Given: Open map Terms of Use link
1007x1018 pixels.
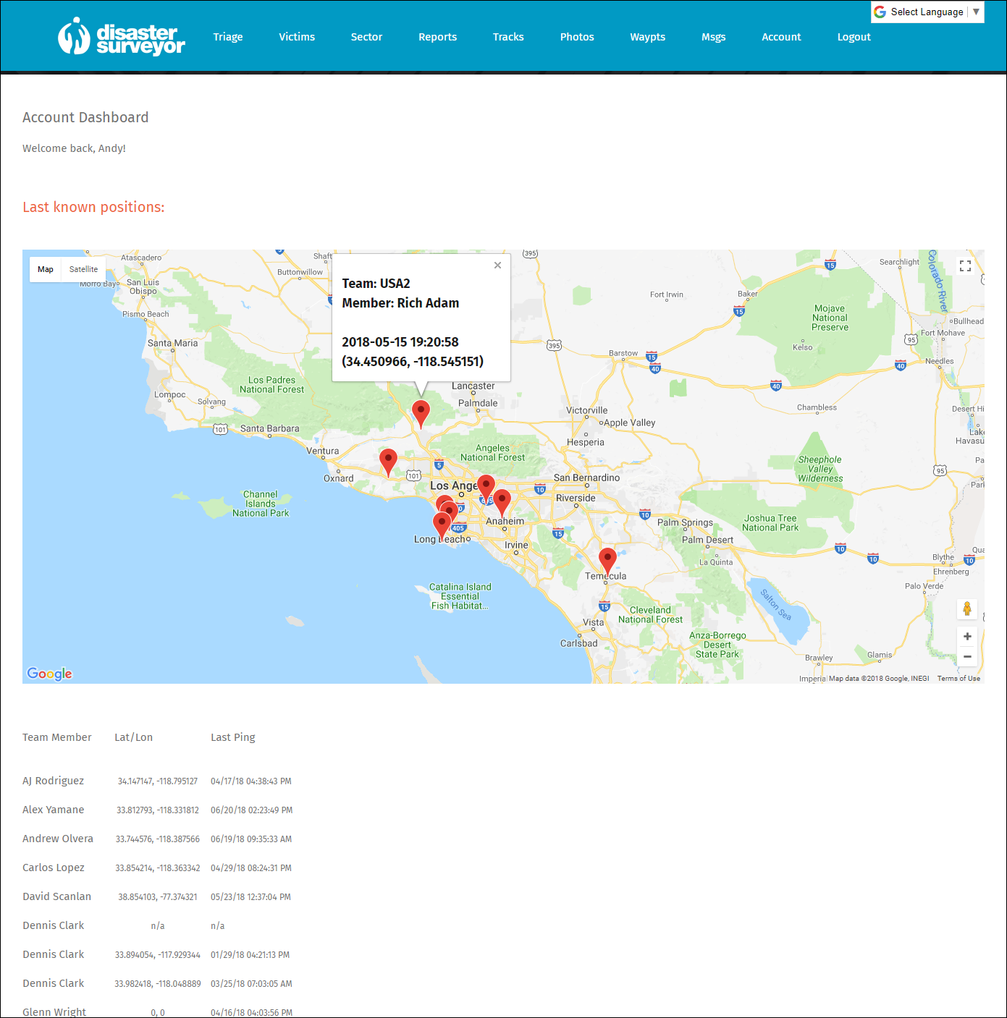Looking at the screenshot, I should click(958, 679).
